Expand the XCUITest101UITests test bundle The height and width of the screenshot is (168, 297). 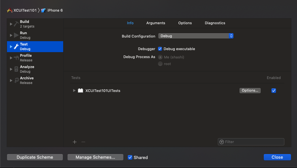pyautogui.click(x=74, y=90)
